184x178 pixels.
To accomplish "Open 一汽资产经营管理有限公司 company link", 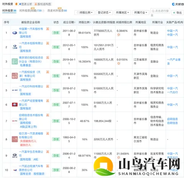I will [x=31, y=103].
